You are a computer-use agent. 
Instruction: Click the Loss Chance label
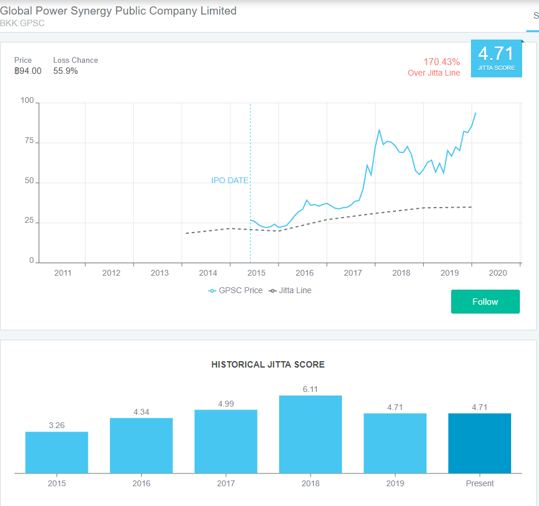75,60
